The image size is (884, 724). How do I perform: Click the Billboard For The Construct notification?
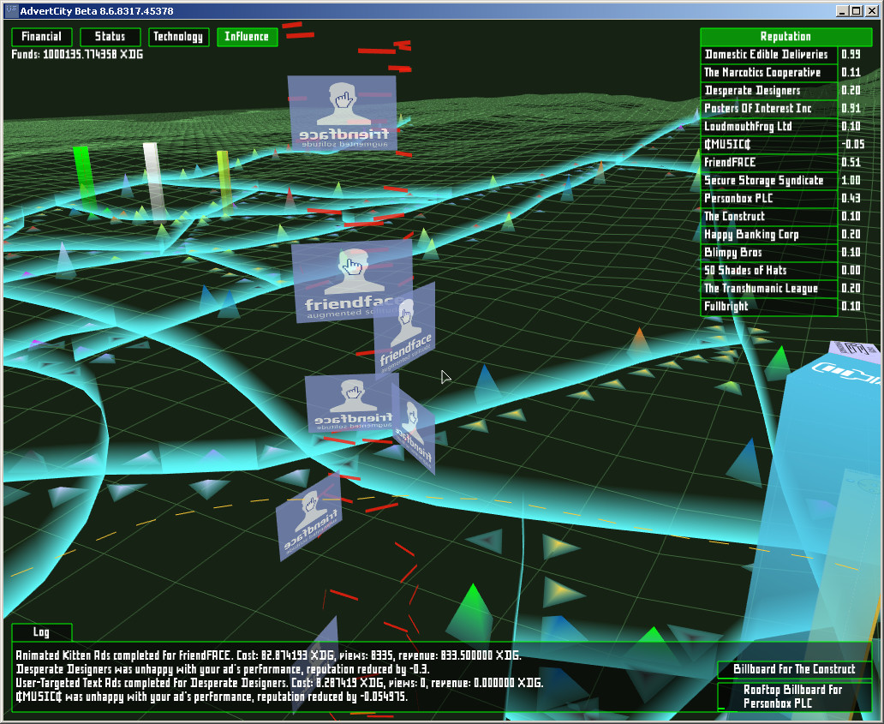click(x=794, y=668)
